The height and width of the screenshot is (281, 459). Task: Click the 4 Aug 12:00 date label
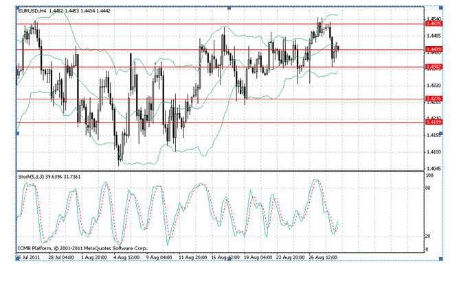coord(126,257)
